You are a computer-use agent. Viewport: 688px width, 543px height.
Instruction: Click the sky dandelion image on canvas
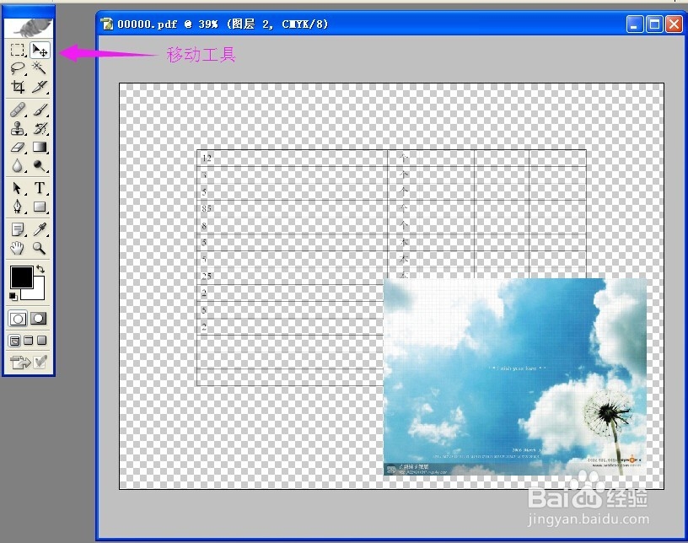514,377
